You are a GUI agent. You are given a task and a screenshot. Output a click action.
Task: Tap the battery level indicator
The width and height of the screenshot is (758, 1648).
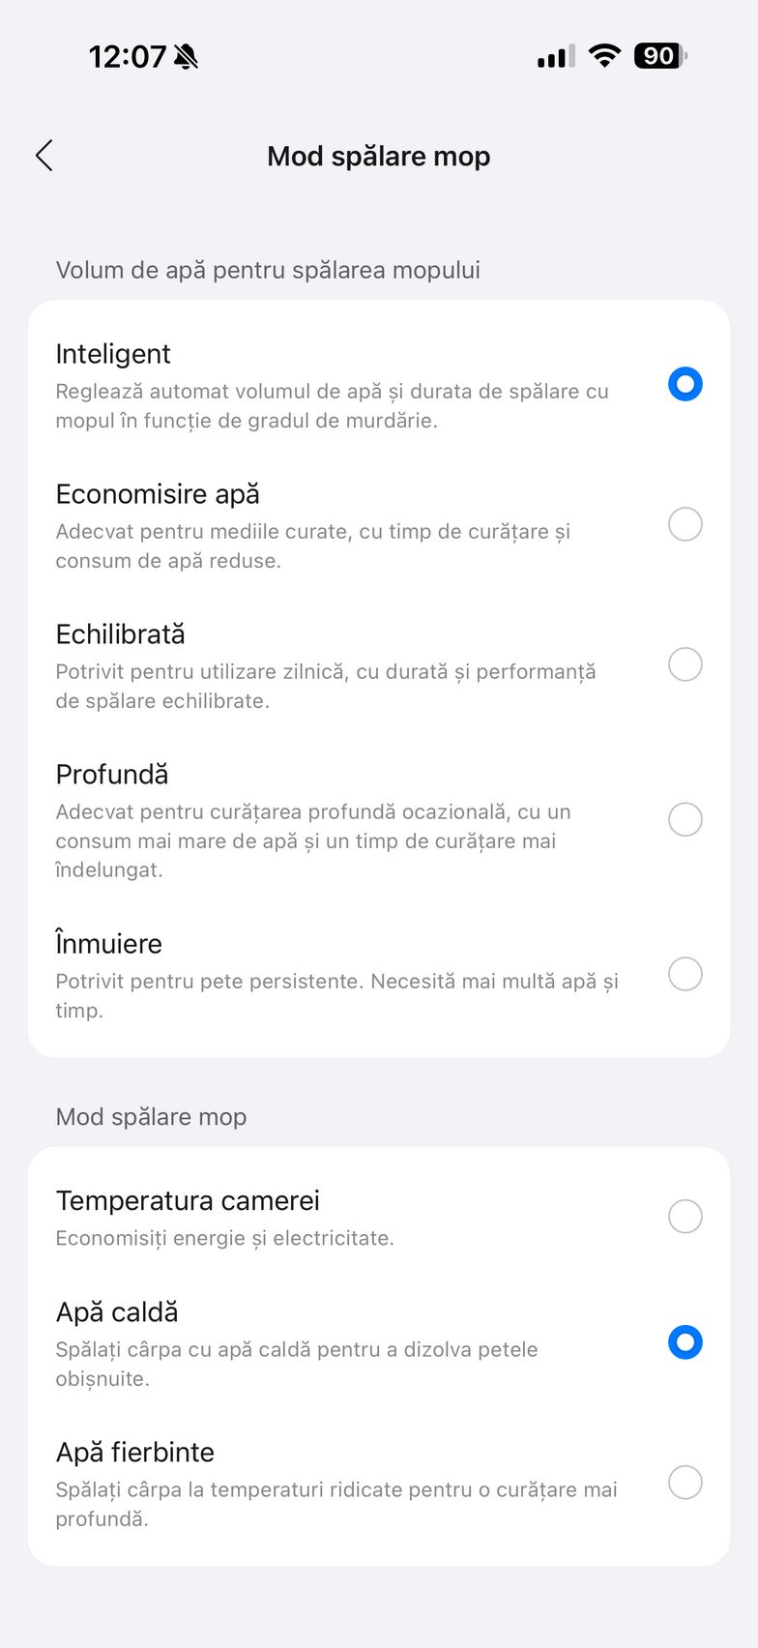pos(660,56)
